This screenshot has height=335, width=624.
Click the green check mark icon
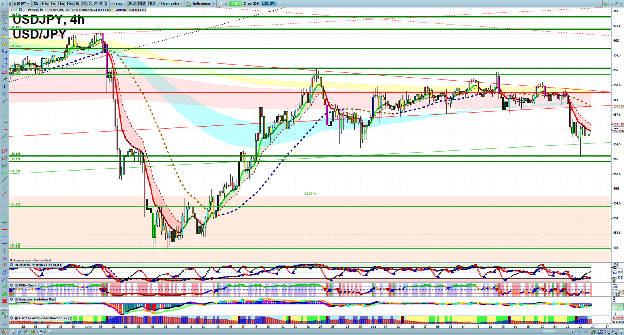[x=5, y=287]
